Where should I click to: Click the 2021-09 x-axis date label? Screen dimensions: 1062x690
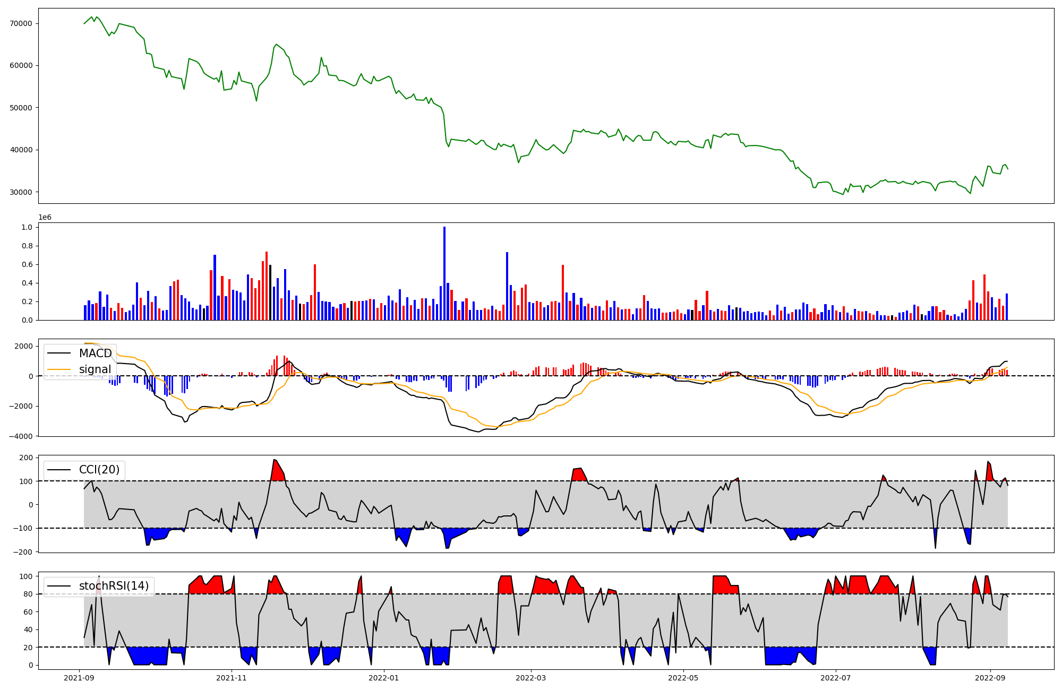tap(79, 678)
